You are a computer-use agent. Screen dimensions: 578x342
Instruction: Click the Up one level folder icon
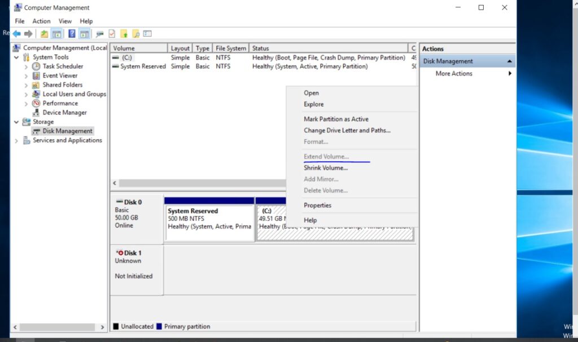[44, 34]
